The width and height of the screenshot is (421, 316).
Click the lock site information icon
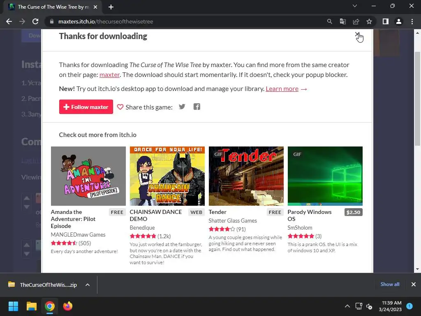click(52, 21)
